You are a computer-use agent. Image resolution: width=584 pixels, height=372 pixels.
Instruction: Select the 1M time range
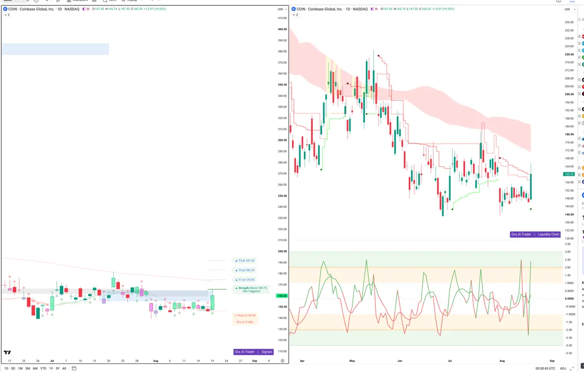point(20,369)
